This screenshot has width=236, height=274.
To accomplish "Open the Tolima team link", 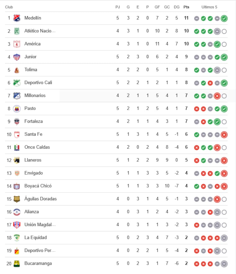I will (31, 70).
